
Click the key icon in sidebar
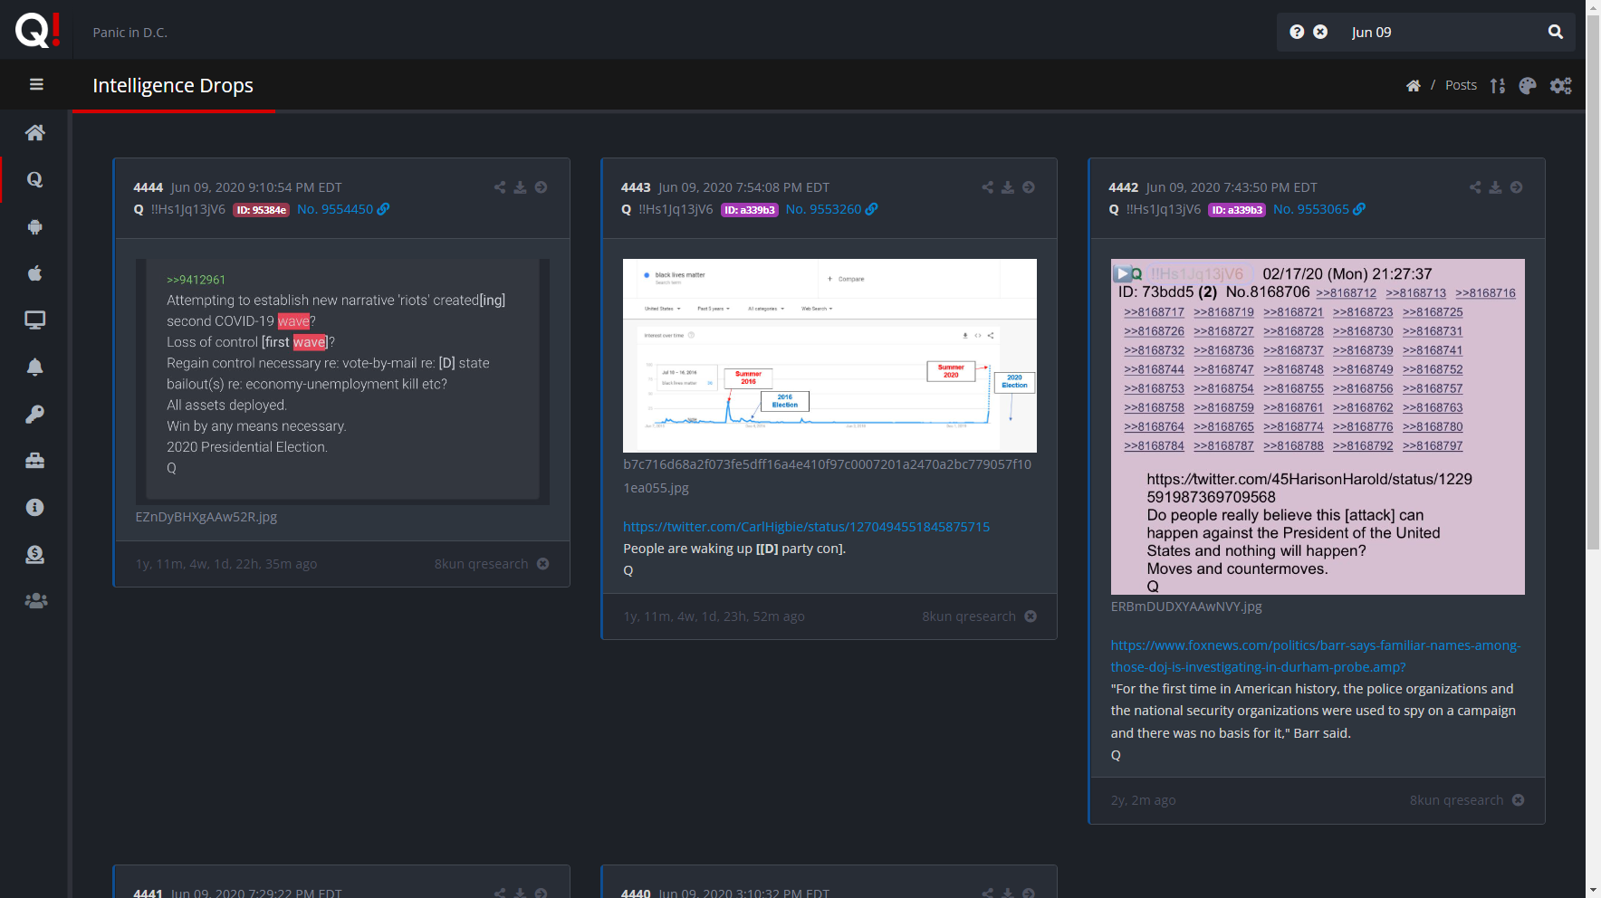(35, 414)
